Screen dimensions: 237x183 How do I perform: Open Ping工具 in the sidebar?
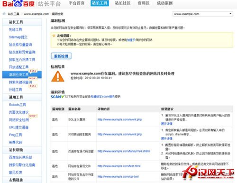point(15,135)
